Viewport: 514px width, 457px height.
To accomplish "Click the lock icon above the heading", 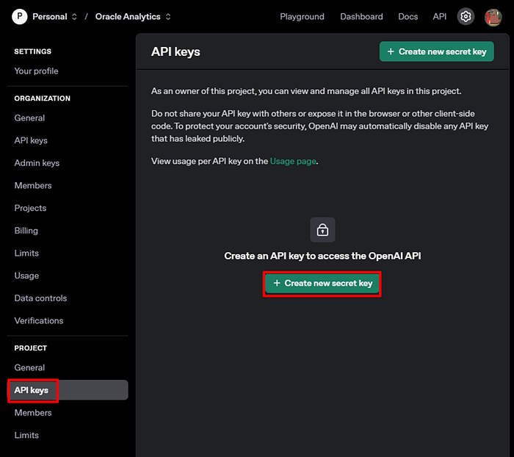I will click(322, 230).
